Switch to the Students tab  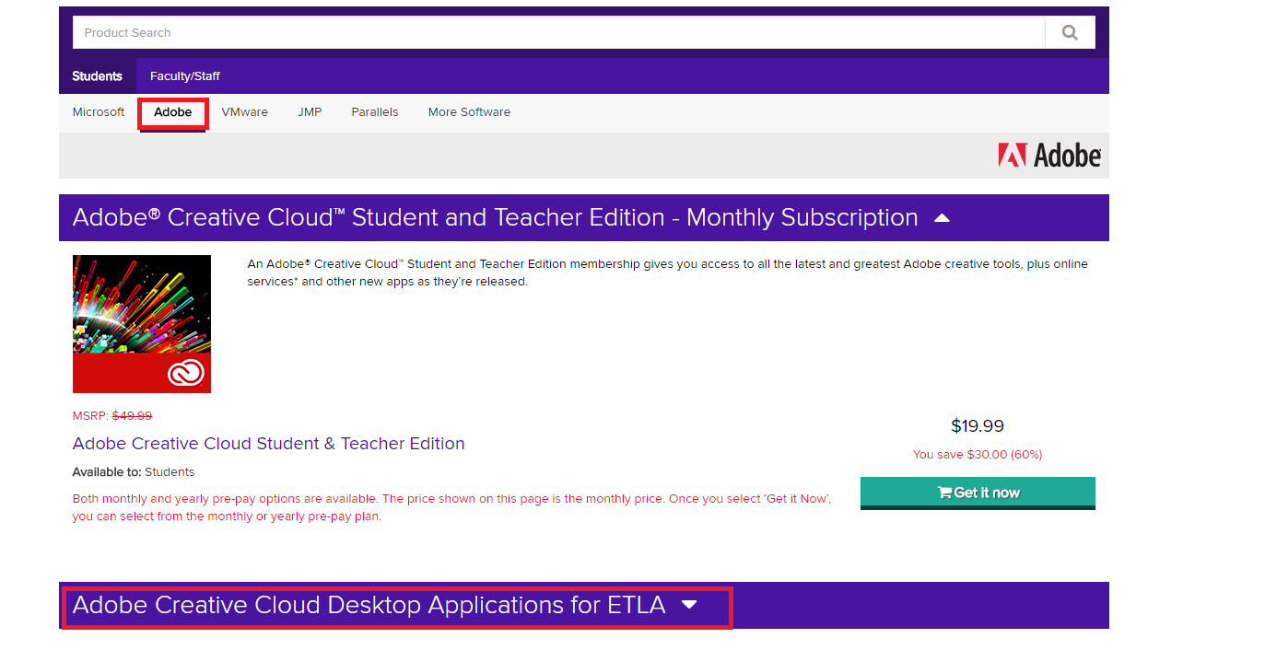[x=97, y=76]
